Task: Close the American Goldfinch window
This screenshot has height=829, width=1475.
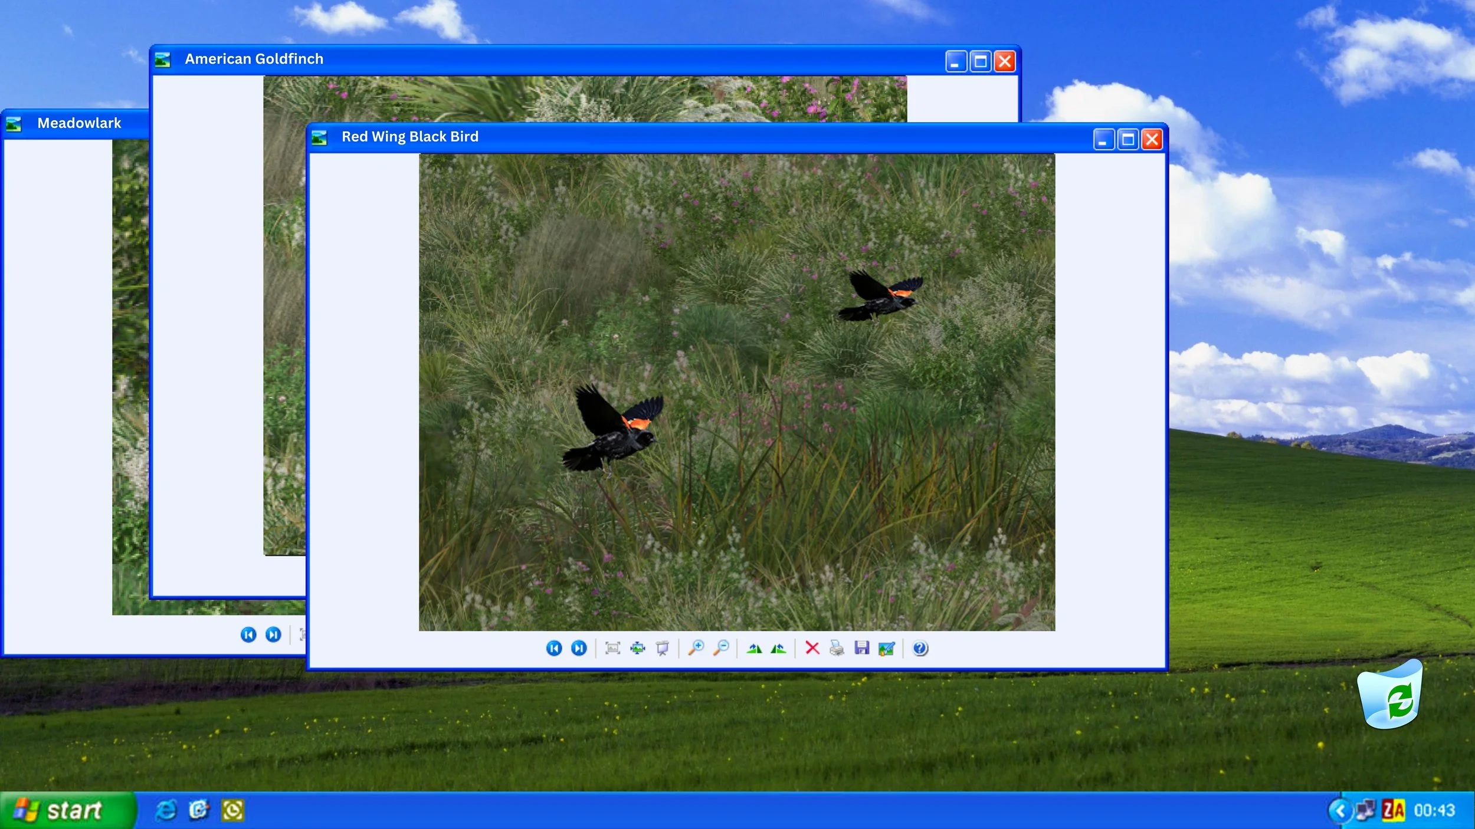Action: click(x=1005, y=61)
